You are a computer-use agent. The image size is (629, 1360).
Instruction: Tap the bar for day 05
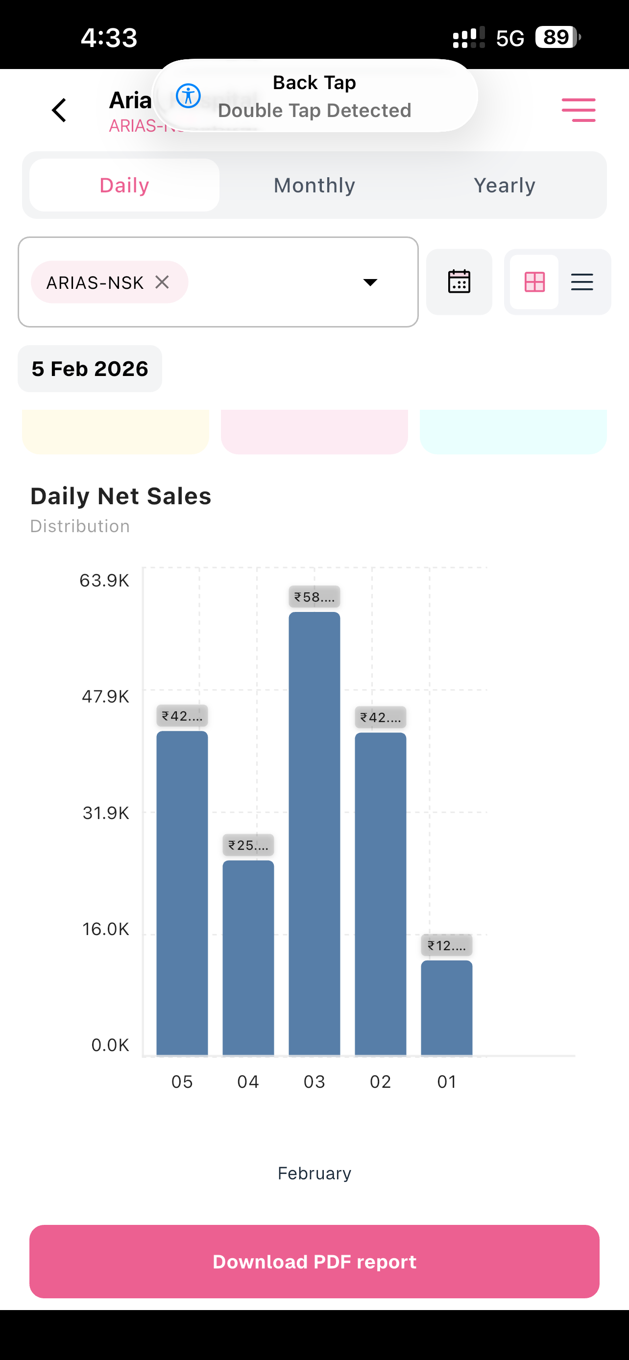tap(182, 893)
